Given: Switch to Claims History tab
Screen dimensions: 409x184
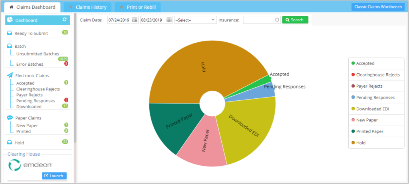Looking at the screenshot, I should pos(87,7).
